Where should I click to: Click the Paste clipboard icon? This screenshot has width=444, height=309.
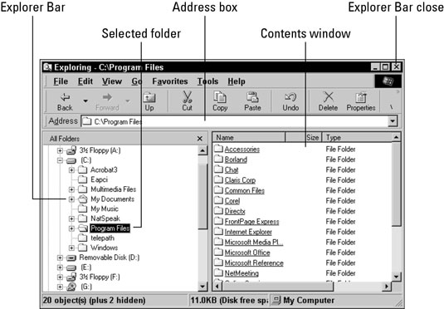click(x=252, y=97)
